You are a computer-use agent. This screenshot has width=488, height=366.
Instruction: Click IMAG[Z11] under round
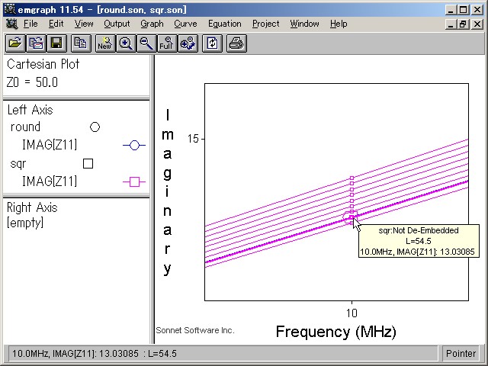coord(50,145)
